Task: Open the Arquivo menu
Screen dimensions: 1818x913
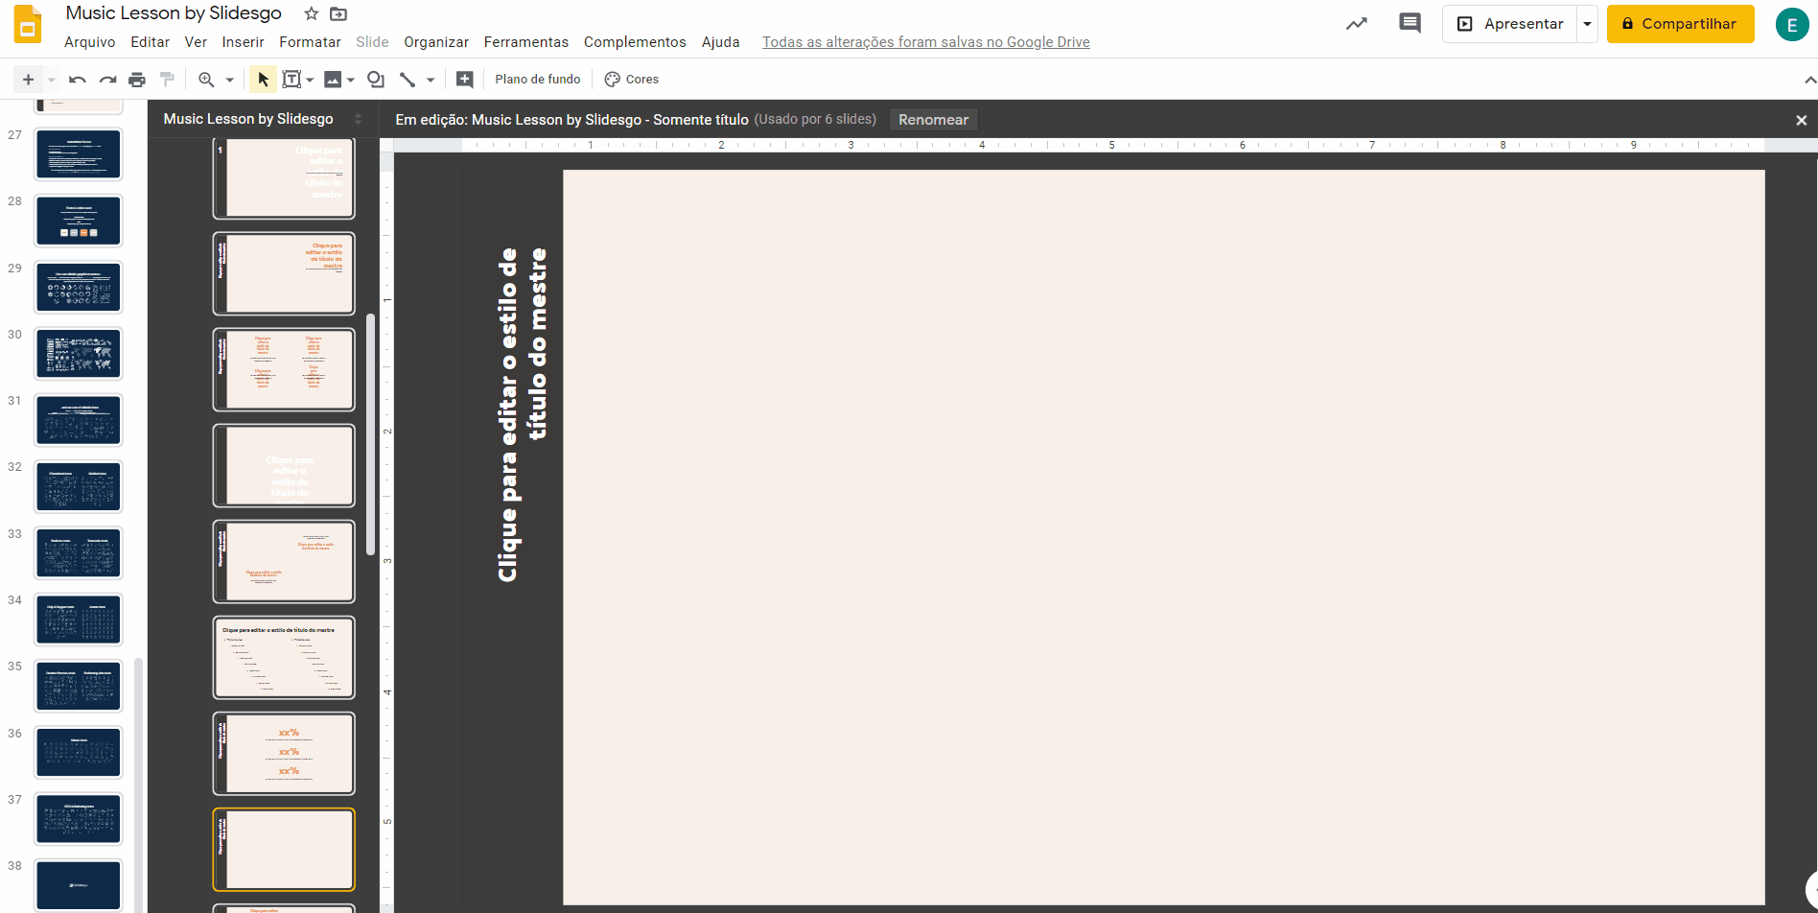Action: [90, 42]
